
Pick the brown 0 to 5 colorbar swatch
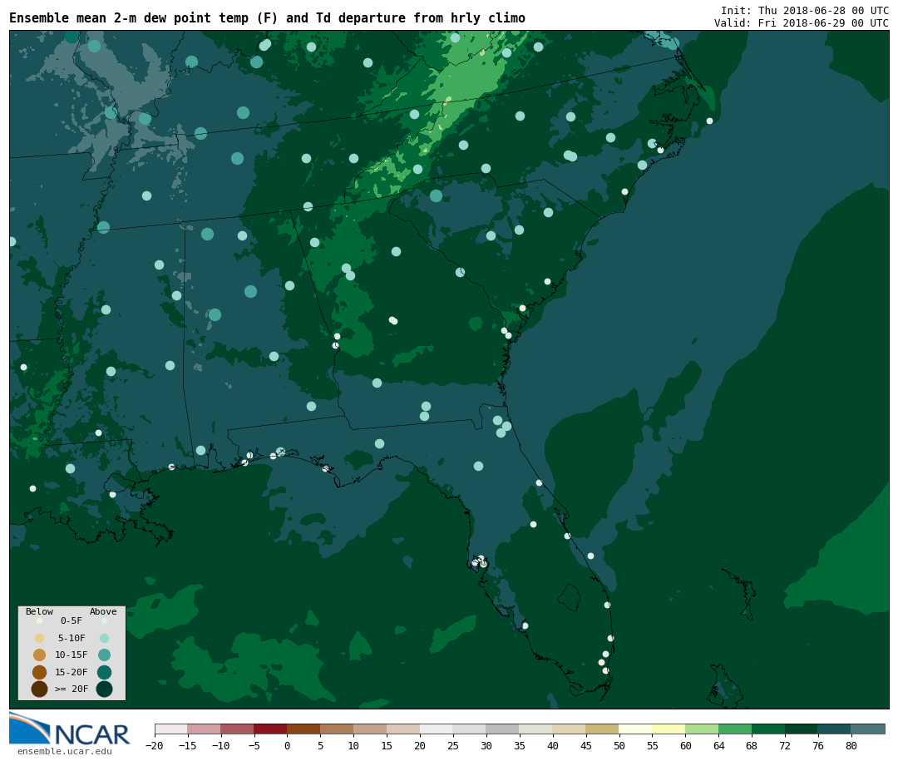(304, 729)
